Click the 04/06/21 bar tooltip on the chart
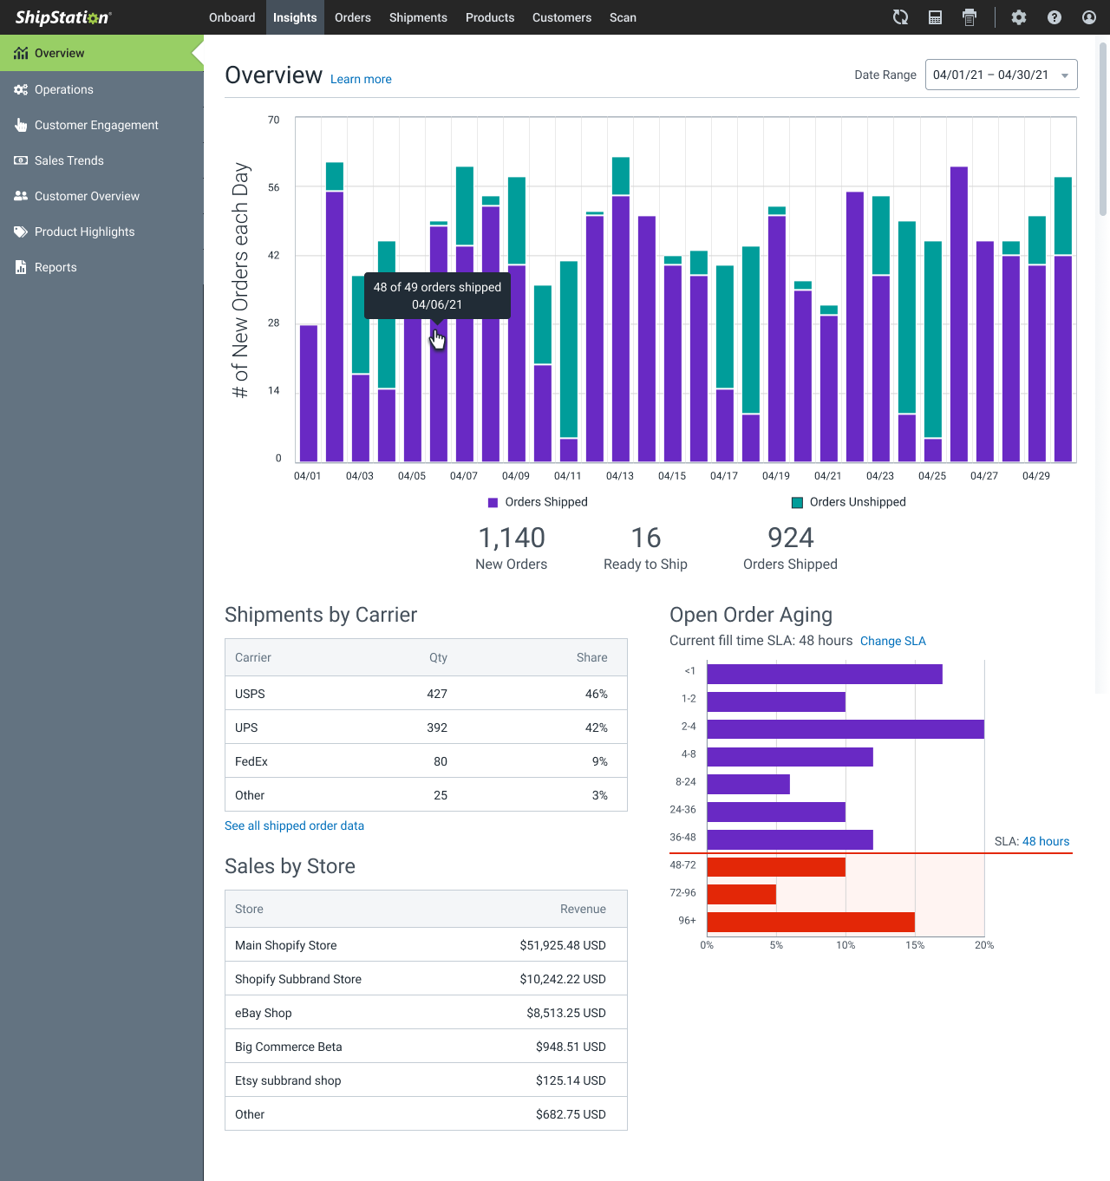1110x1181 pixels. click(437, 296)
